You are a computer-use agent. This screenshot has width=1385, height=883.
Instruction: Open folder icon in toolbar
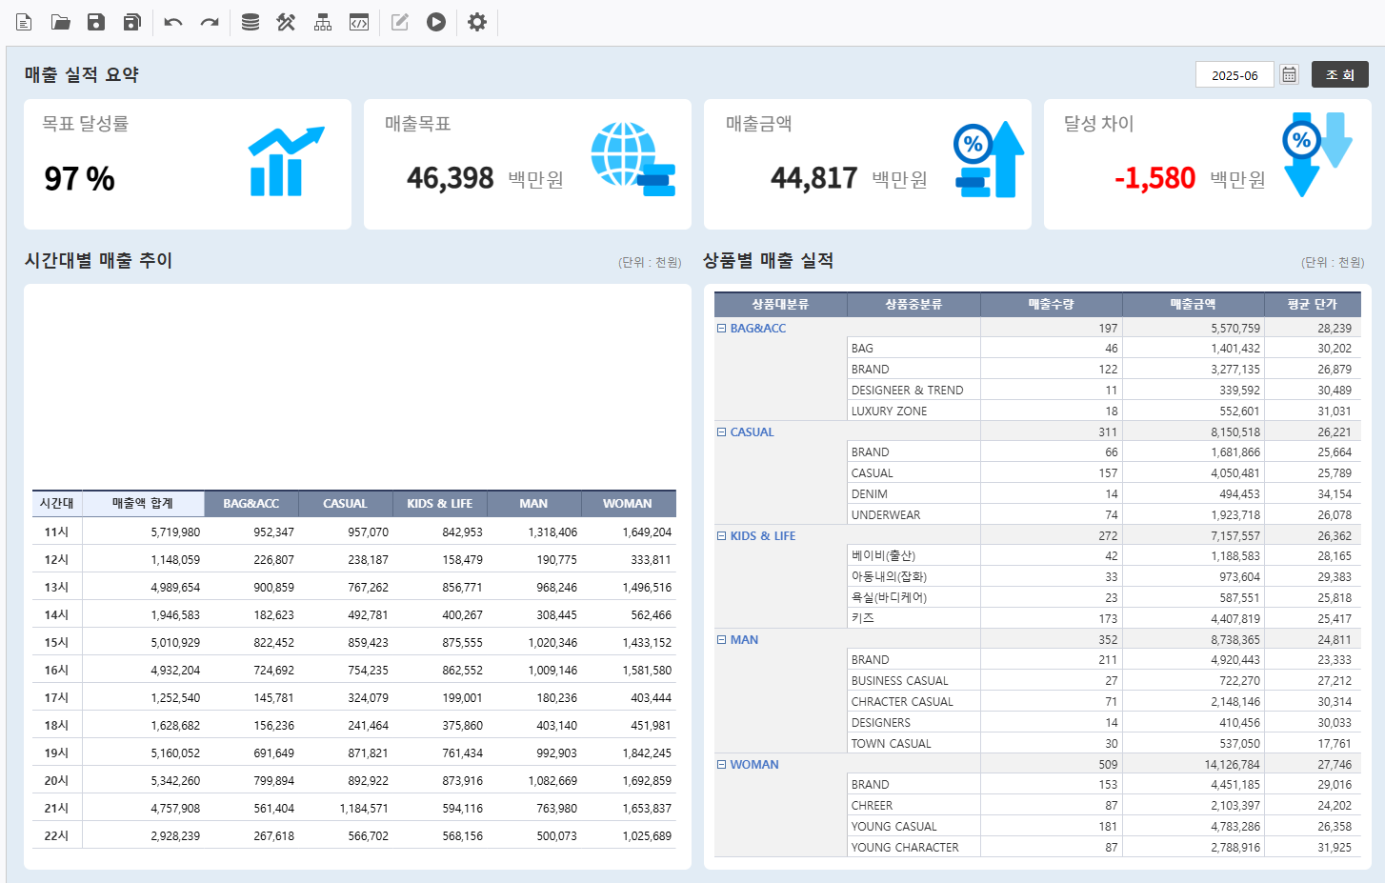(60, 22)
